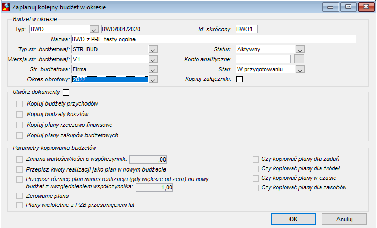Screen dimensions: 377x228
Task: Open the Typ BWO dropdown
Action: coord(94,30)
